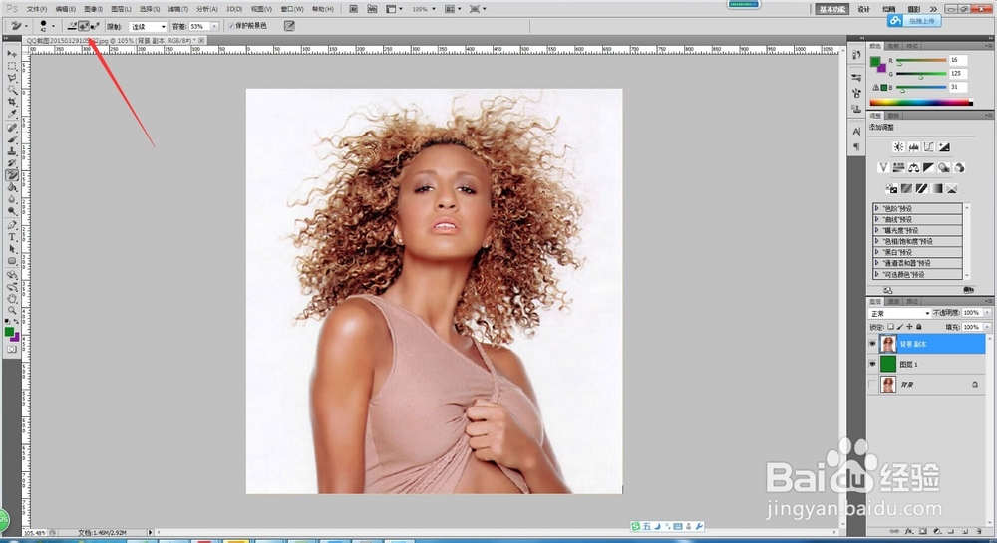This screenshot has height=543, width=997.
Task: Hide the 背景 副本 layer
Action: tap(872, 344)
